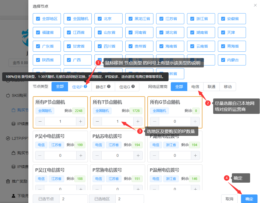Increase quantity for 所有P节点随机 with plus

pyautogui.click(x=81, y=121)
